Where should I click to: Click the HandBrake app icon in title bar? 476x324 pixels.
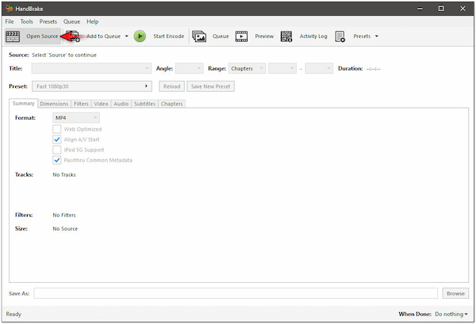[x=9, y=8]
